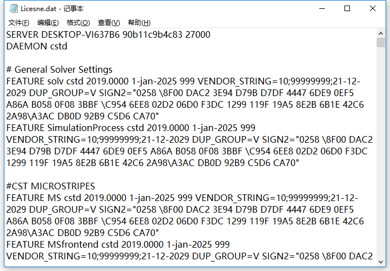Place cursor on DAEMON cstd line
This screenshot has width=390, height=271.
point(37,46)
